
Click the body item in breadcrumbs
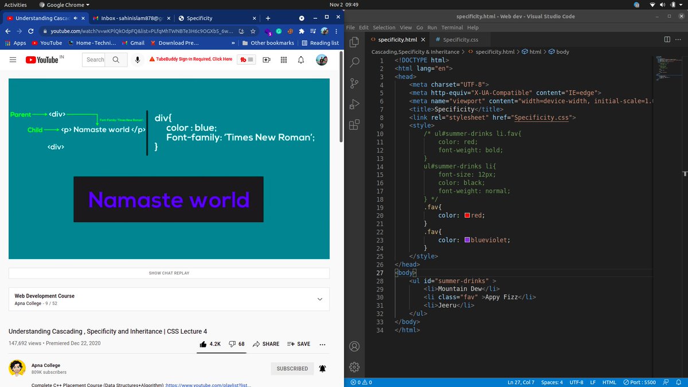[559, 52]
